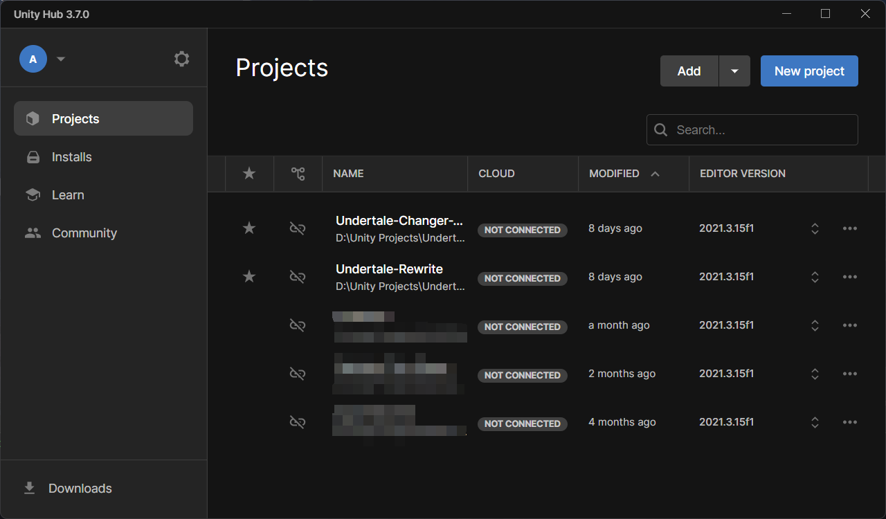The width and height of the screenshot is (886, 519).
Task: Click unlinked icon for Undertale-Rewrite row
Action: click(x=298, y=277)
